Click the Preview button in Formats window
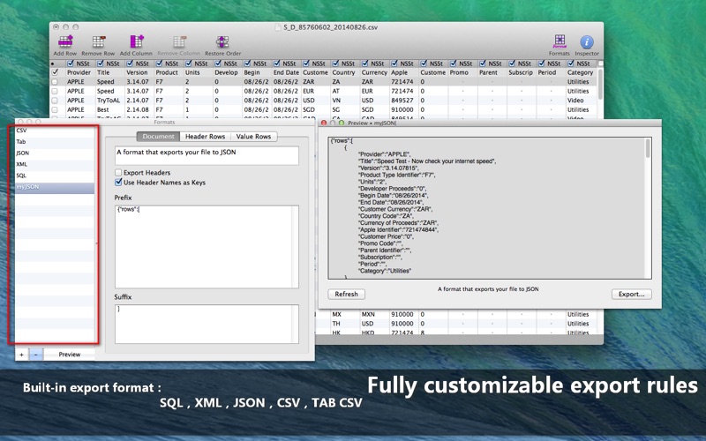The image size is (706, 441). click(x=70, y=355)
